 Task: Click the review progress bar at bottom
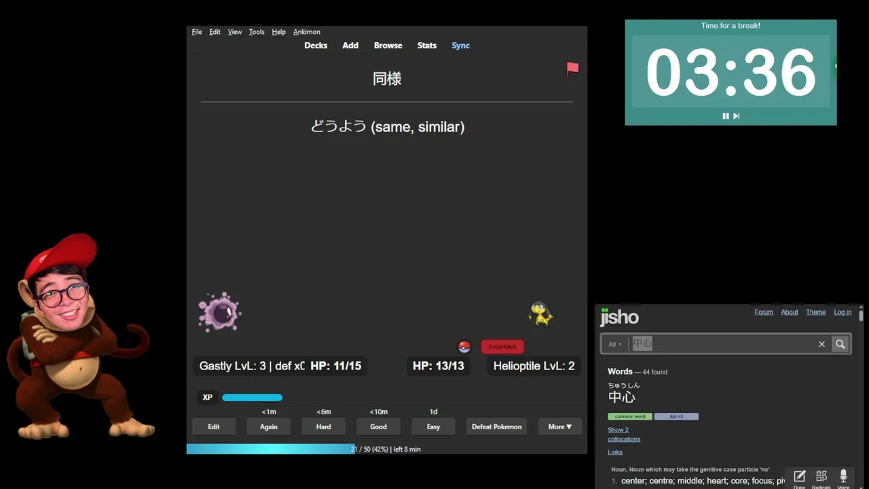click(x=387, y=449)
